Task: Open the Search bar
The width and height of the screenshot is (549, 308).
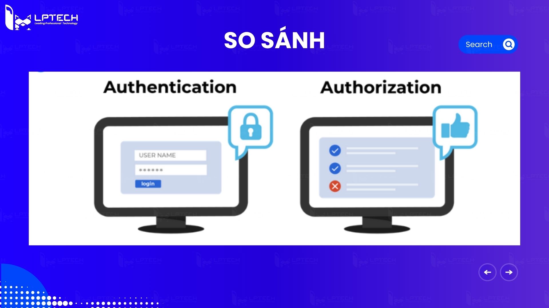Action: [488, 44]
